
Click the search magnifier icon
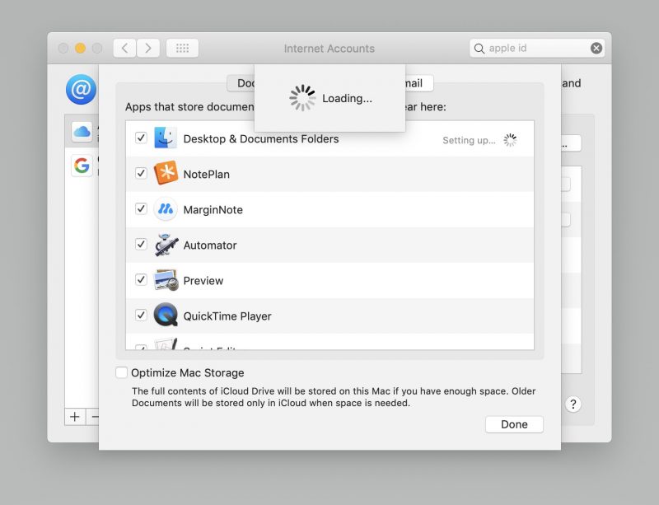[479, 49]
